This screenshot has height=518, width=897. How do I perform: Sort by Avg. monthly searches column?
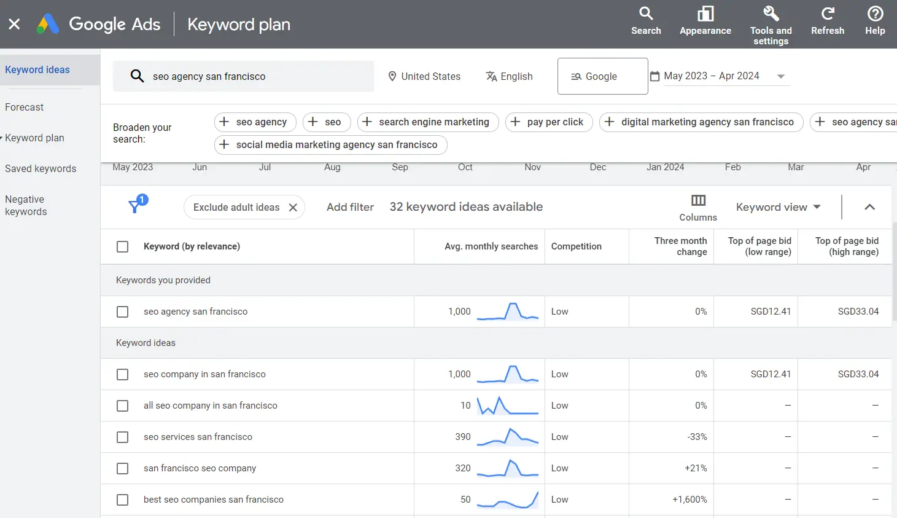click(x=491, y=246)
